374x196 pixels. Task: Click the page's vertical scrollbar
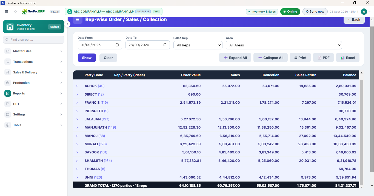[372, 99]
